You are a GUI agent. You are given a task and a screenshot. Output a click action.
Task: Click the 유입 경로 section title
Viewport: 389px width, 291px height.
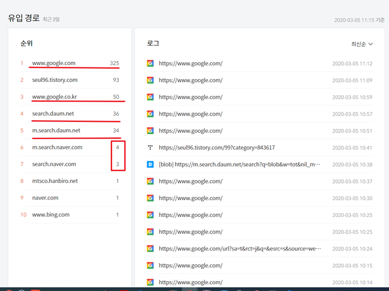[23, 18]
